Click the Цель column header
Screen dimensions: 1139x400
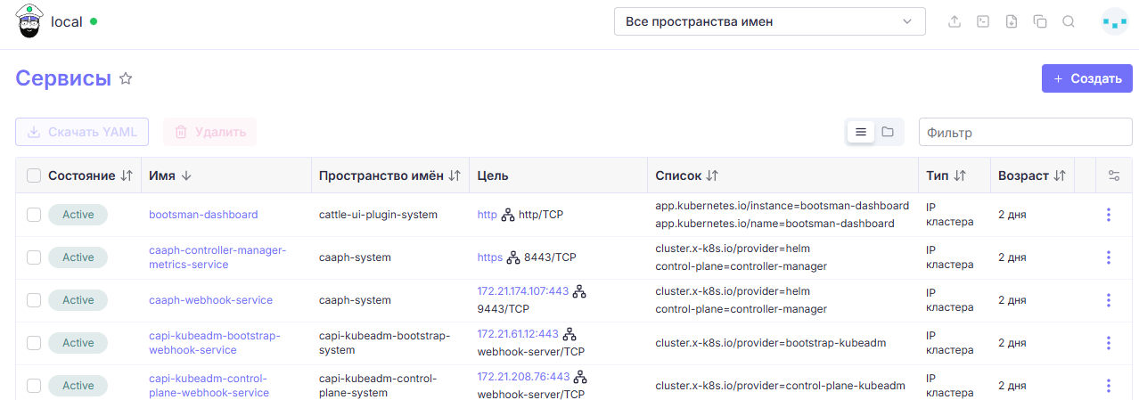pyautogui.click(x=493, y=176)
